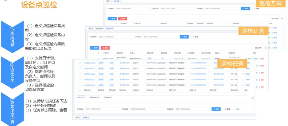Click red 删除 button in 巡检计划 window
Viewport: 288px width, 126px height.
(105, 48)
